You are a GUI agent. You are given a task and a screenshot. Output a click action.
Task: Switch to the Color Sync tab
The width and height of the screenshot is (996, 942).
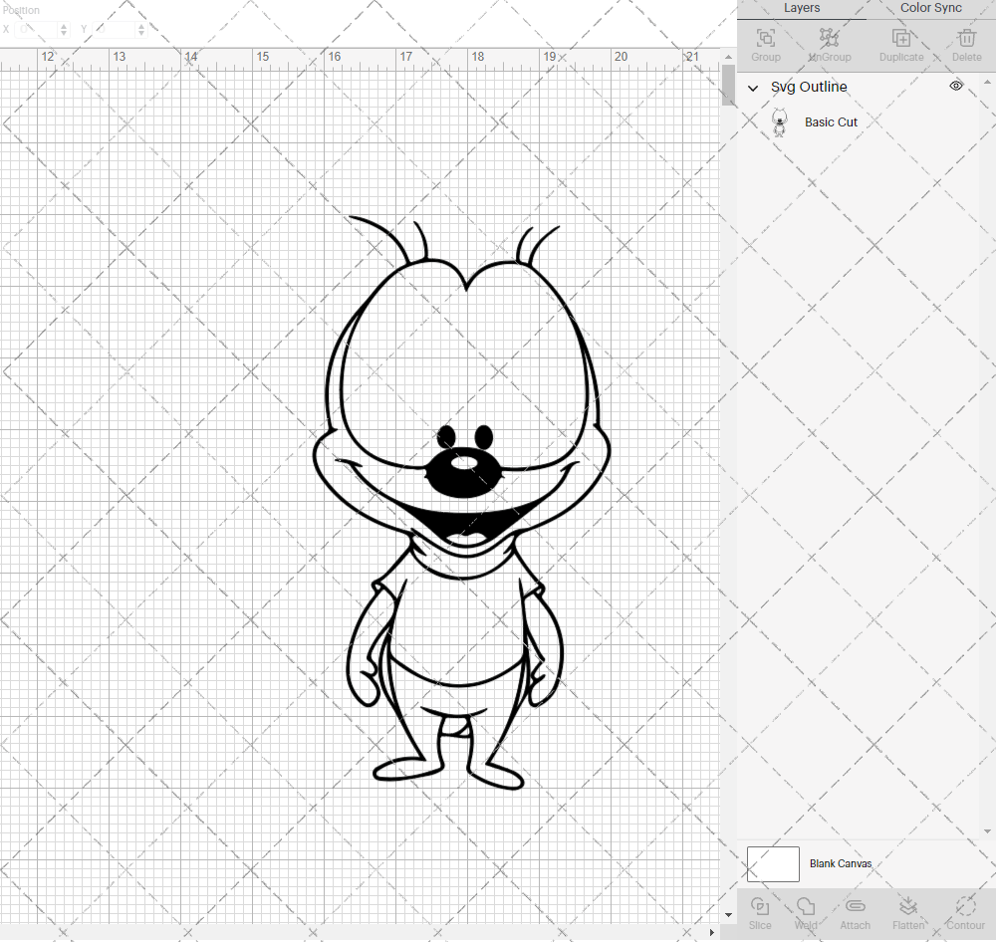point(930,8)
